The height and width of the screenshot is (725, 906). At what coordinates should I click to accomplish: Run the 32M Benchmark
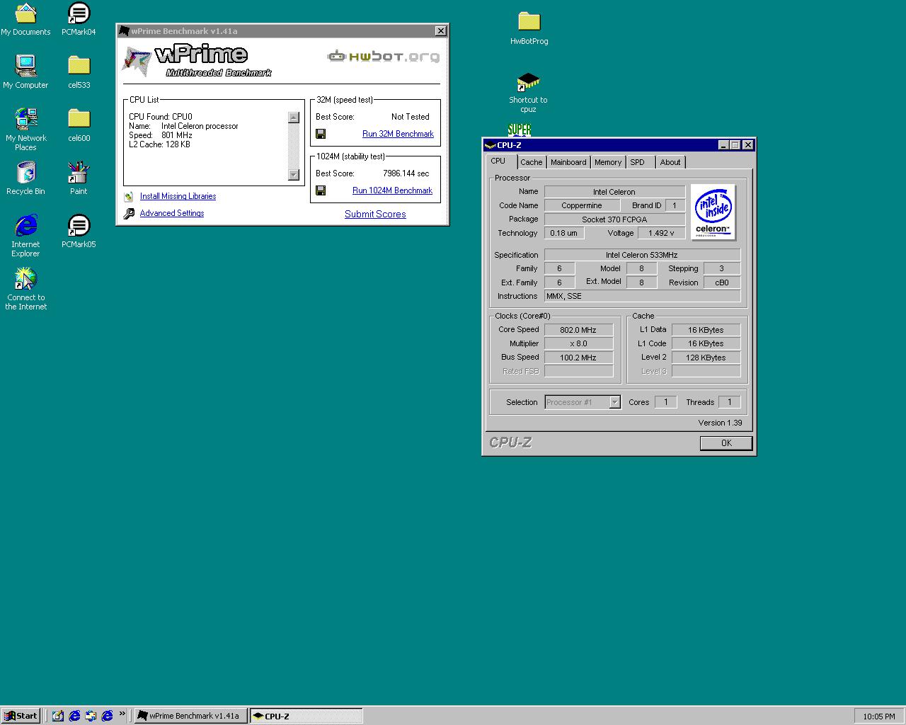[x=398, y=134]
